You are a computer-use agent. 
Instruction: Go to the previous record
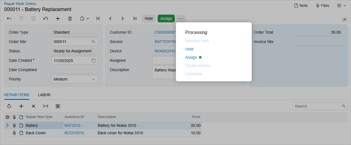pos(110,18)
